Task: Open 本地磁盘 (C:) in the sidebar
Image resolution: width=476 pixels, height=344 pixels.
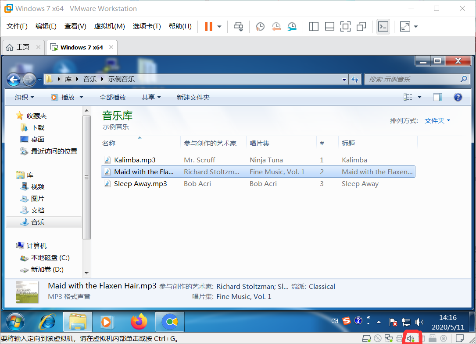Action: (x=45, y=258)
